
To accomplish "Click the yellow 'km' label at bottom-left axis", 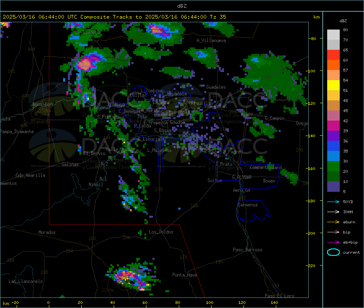I will pyautogui.click(x=6, y=304).
